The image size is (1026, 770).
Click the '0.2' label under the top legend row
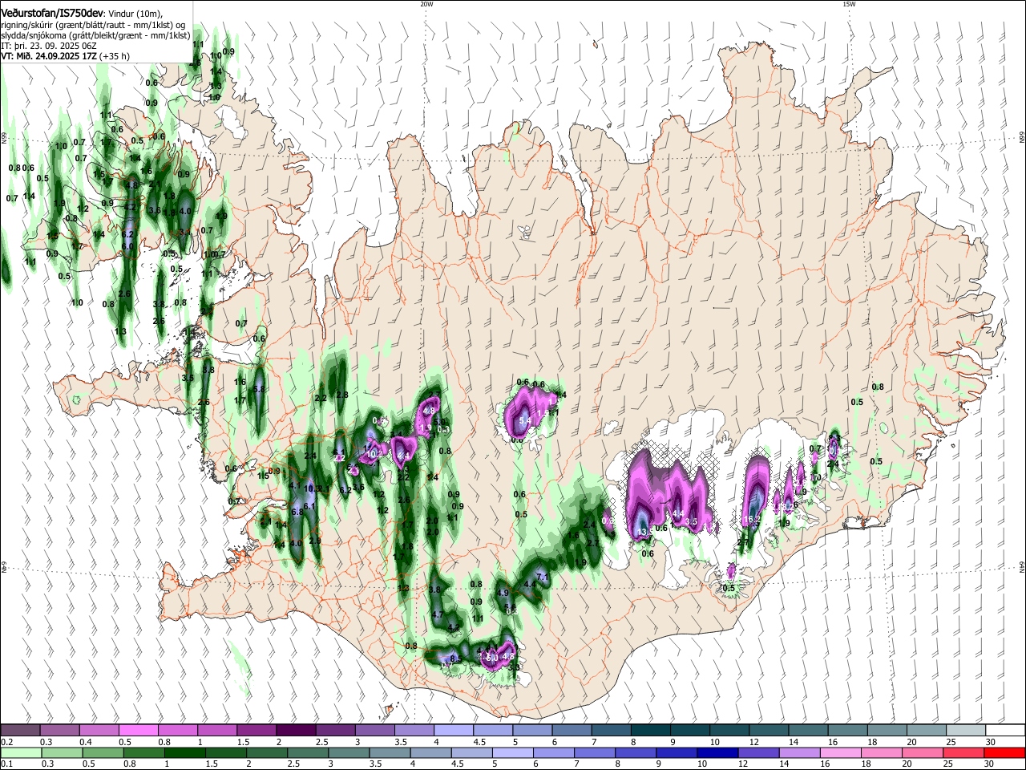[6, 742]
